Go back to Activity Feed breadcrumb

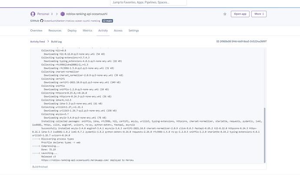(x=37, y=42)
